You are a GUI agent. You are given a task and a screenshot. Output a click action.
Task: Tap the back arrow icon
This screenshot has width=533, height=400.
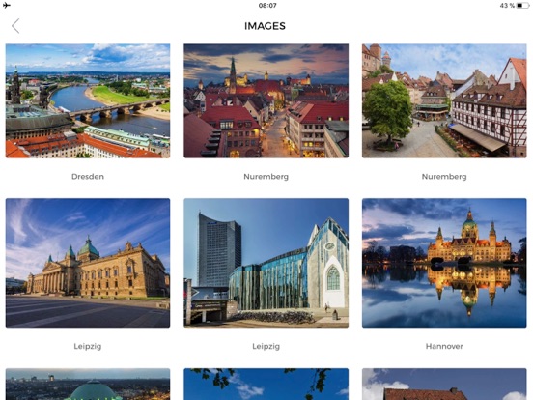point(15,26)
